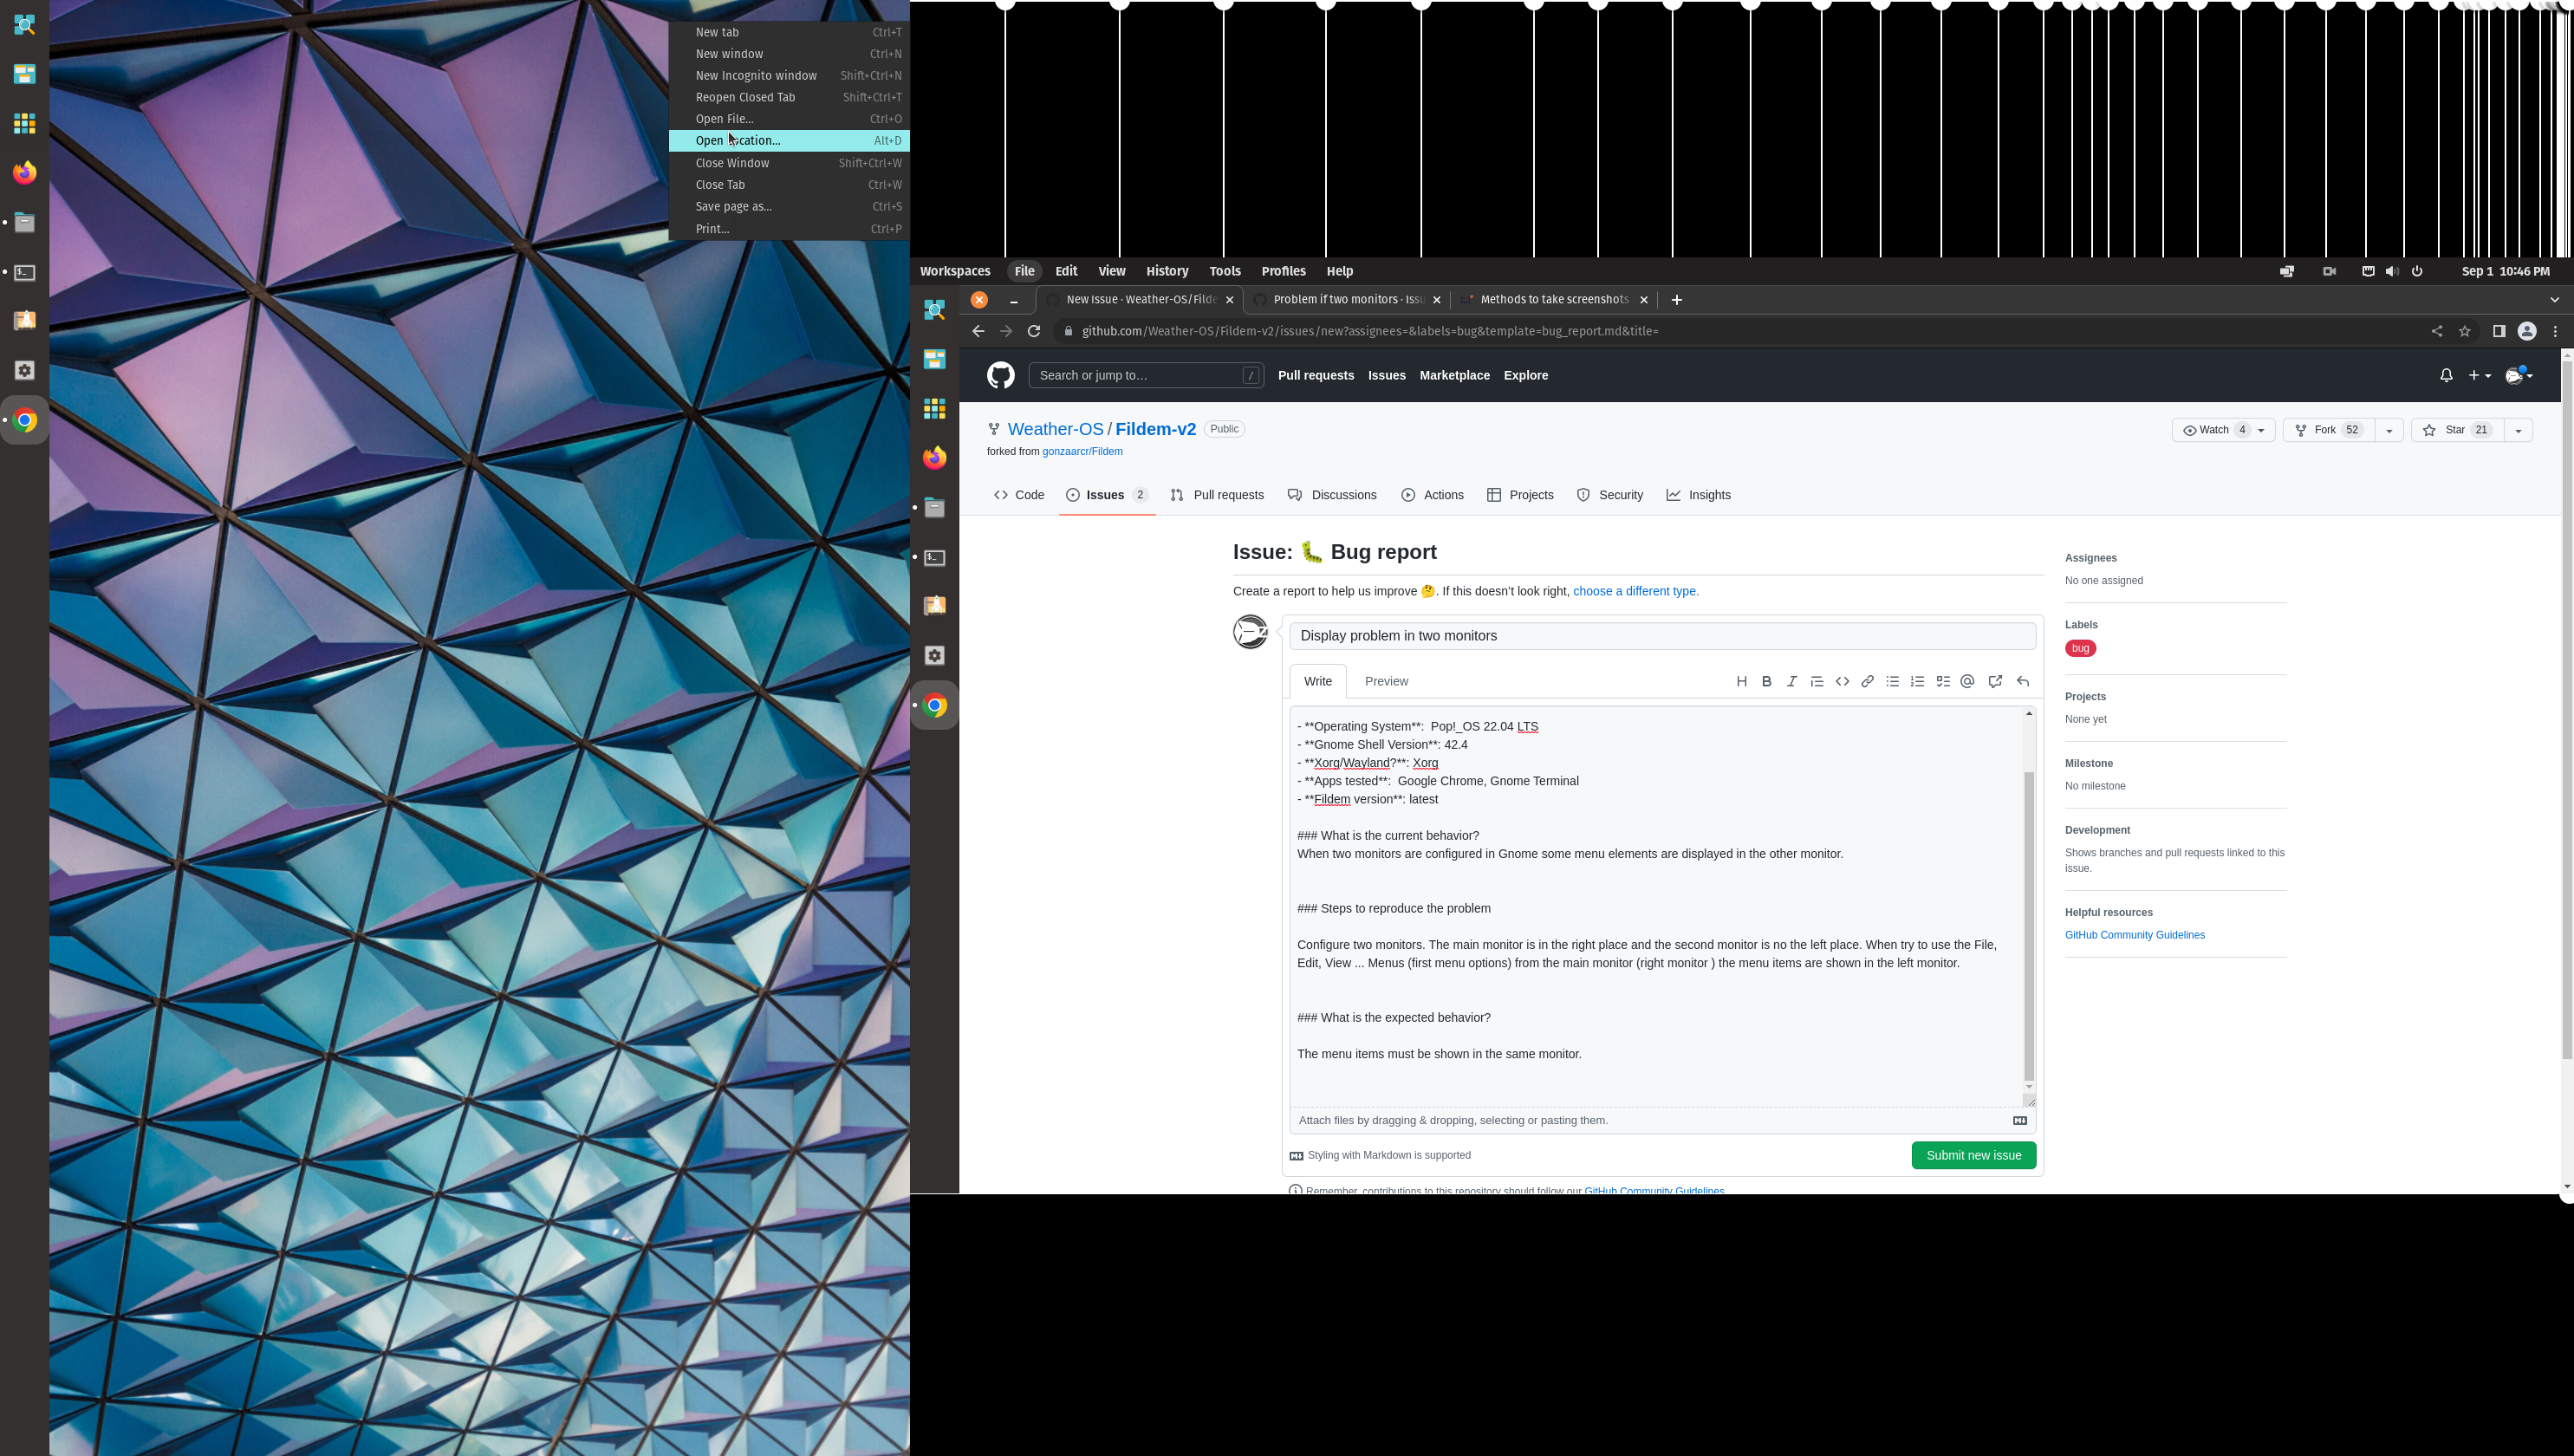Switch to the Problem if two monitors tab
This screenshot has width=2574, height=1456.
point(1347,300)
